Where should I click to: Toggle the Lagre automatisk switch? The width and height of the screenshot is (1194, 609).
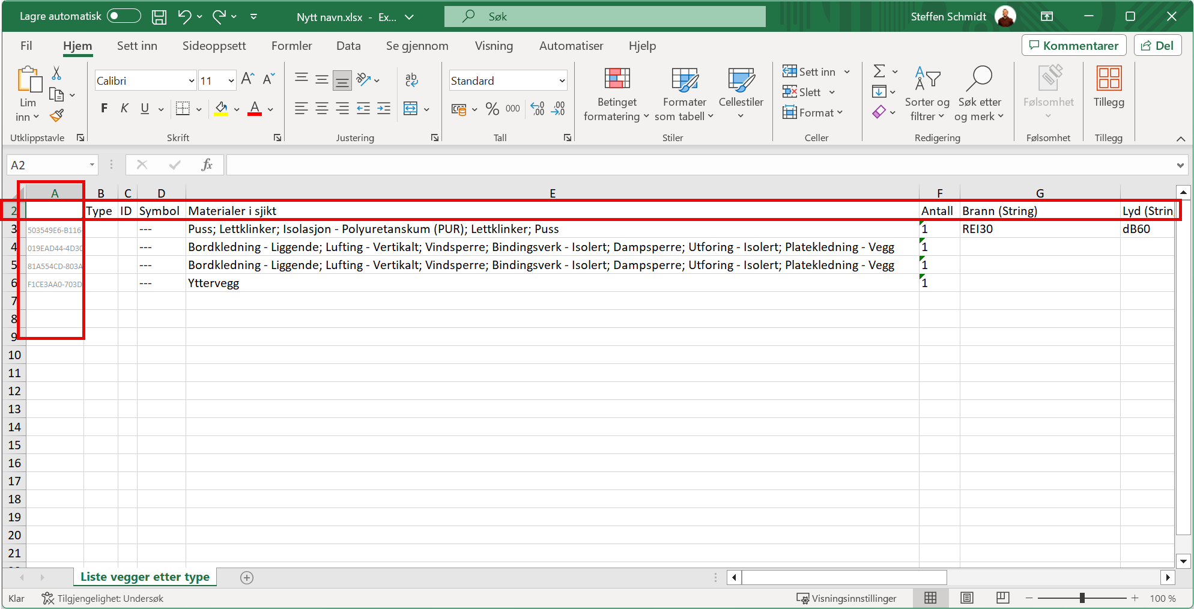(124, 16)
